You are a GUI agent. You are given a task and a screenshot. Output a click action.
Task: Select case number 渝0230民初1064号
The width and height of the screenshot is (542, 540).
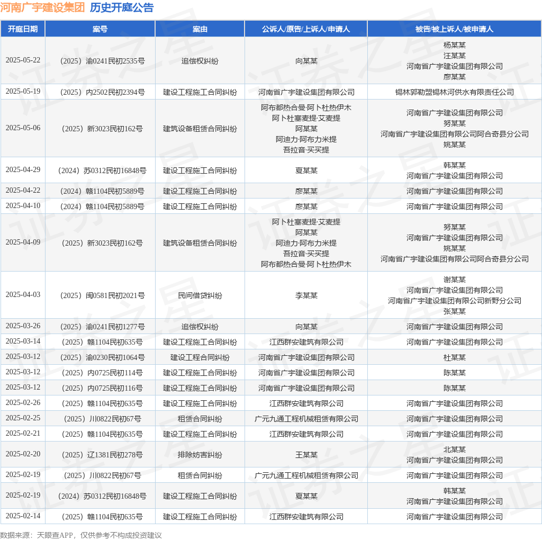(x=102, y=357)
